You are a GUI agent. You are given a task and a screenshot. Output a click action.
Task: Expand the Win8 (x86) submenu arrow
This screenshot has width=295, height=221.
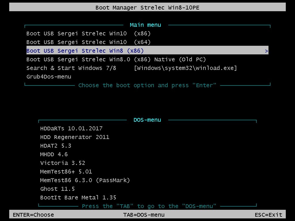[x=266, y=51]
